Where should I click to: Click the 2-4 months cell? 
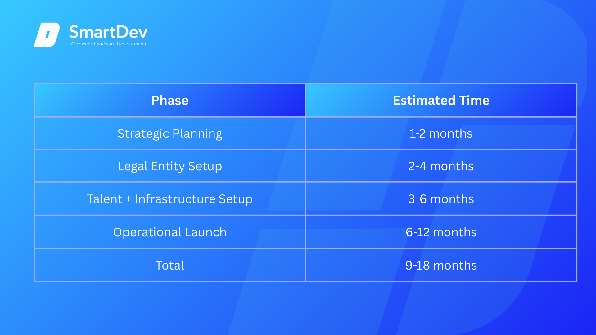(441, 166)
